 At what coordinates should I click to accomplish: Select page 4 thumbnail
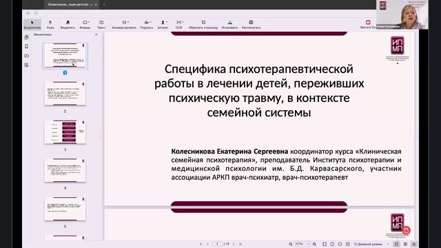(65, 170)
